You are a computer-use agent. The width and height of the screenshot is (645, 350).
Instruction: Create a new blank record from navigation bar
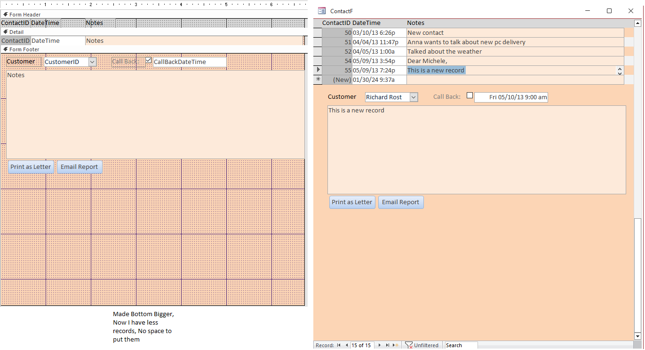point(396,345)
